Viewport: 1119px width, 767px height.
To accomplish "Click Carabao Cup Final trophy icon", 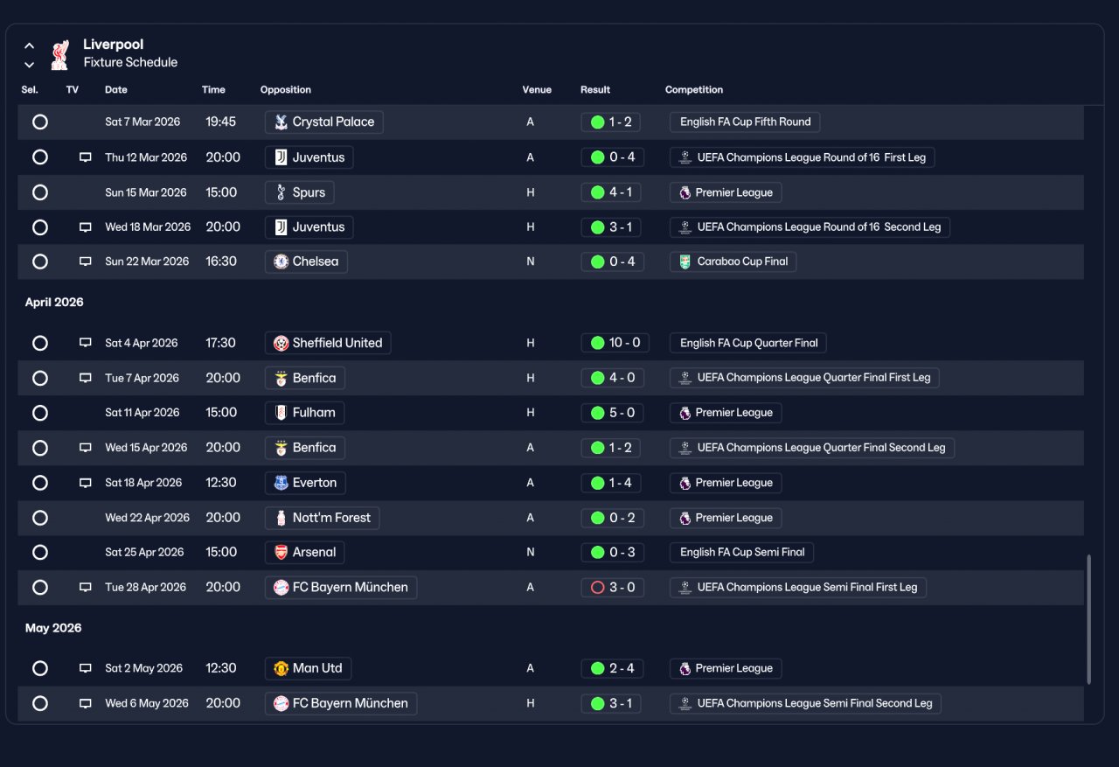I will [x=685, y=261].
